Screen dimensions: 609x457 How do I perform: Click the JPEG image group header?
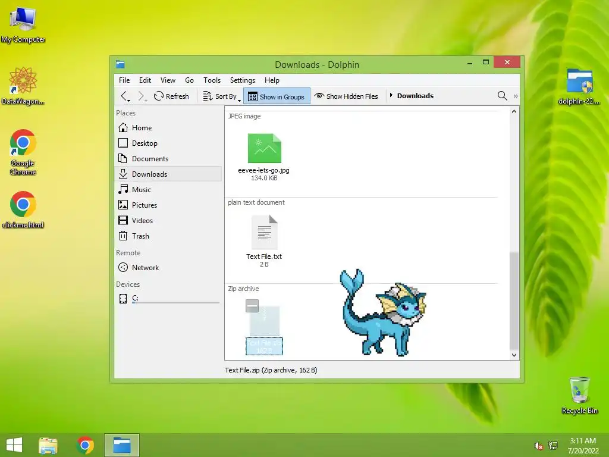[244, 116]
